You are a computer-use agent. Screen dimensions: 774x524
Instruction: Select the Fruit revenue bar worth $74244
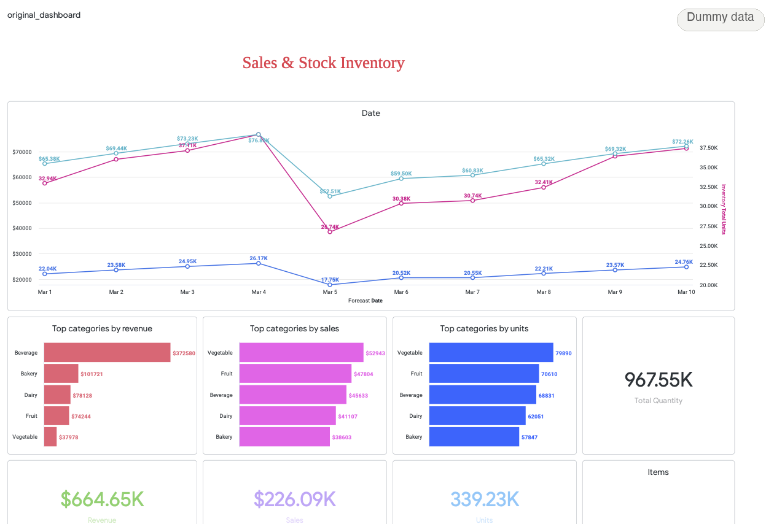tap(57, 415)
